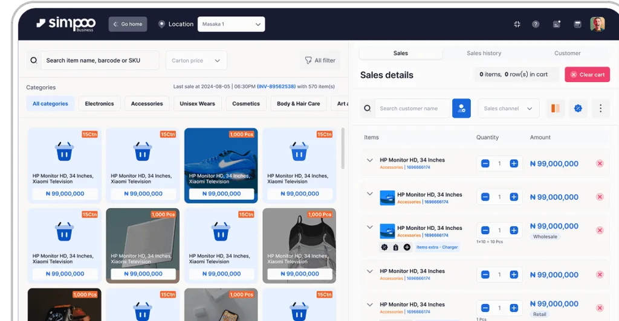619x321 pixels.
Task: Remove the Wholesale cart row
Action: [600, 230]
